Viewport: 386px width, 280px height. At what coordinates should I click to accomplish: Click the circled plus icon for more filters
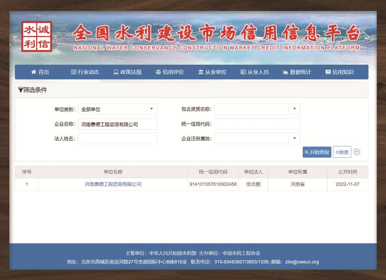pos(357,152)
